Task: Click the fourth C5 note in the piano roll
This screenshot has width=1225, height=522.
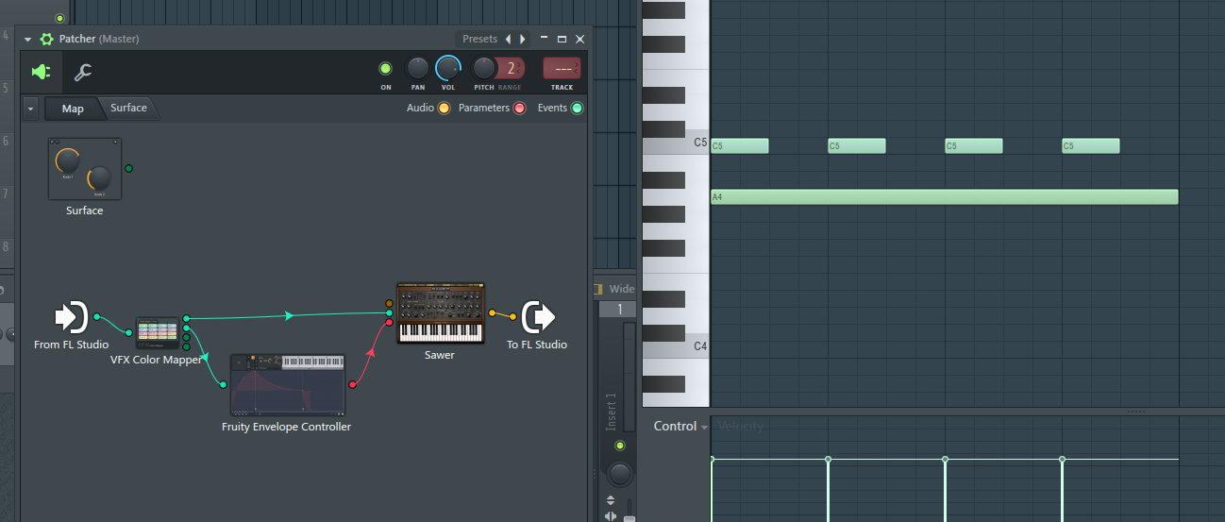Action: click(x=1091, y=146)
